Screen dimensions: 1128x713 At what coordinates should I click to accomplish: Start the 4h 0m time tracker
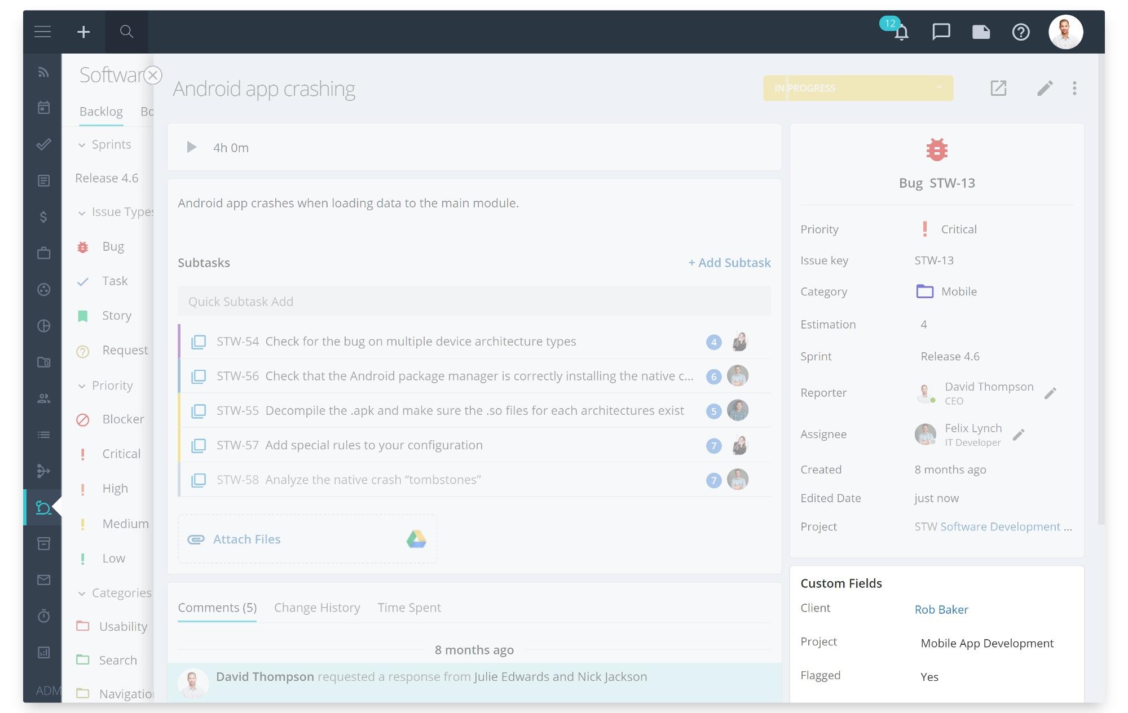(x=191, y=147)
